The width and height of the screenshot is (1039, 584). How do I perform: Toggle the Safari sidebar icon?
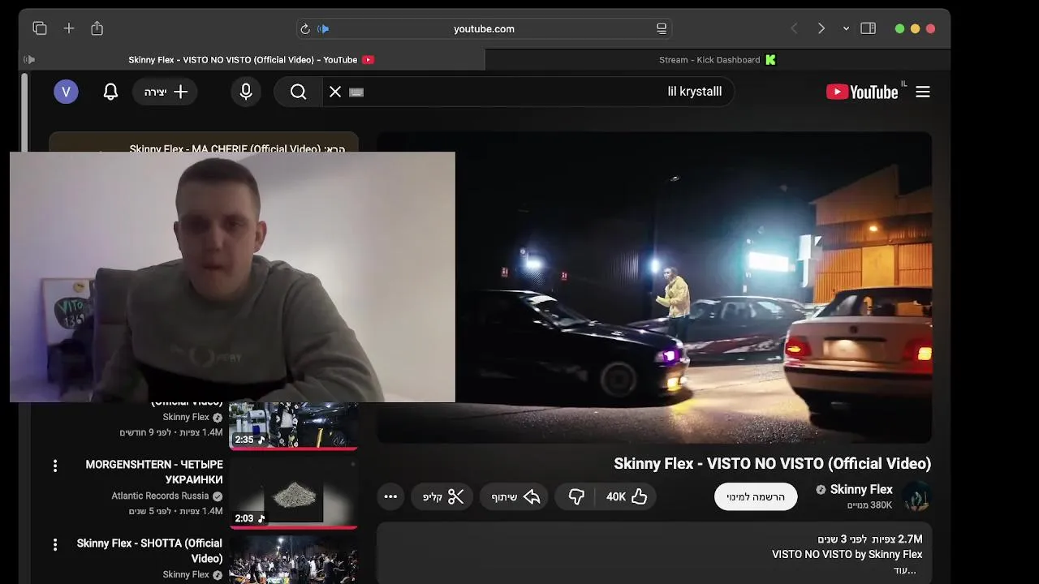(x=869, y=28)
